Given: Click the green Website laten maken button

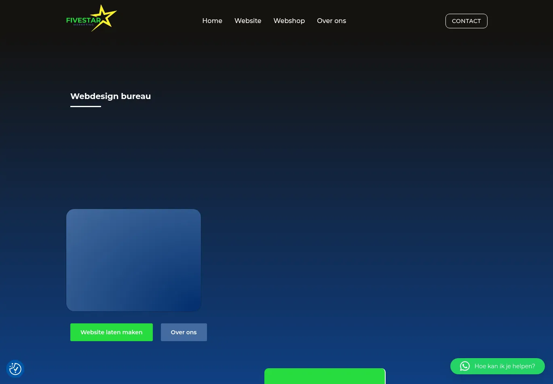Looking at the screenshot, I should (112, 332).
